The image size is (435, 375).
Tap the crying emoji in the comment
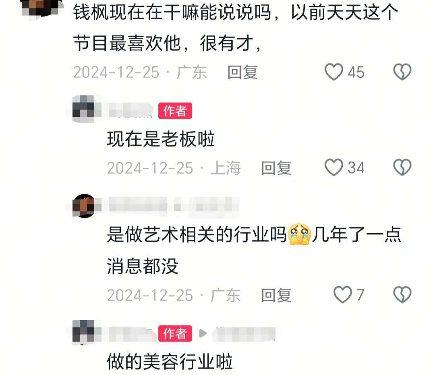point(299,234)
